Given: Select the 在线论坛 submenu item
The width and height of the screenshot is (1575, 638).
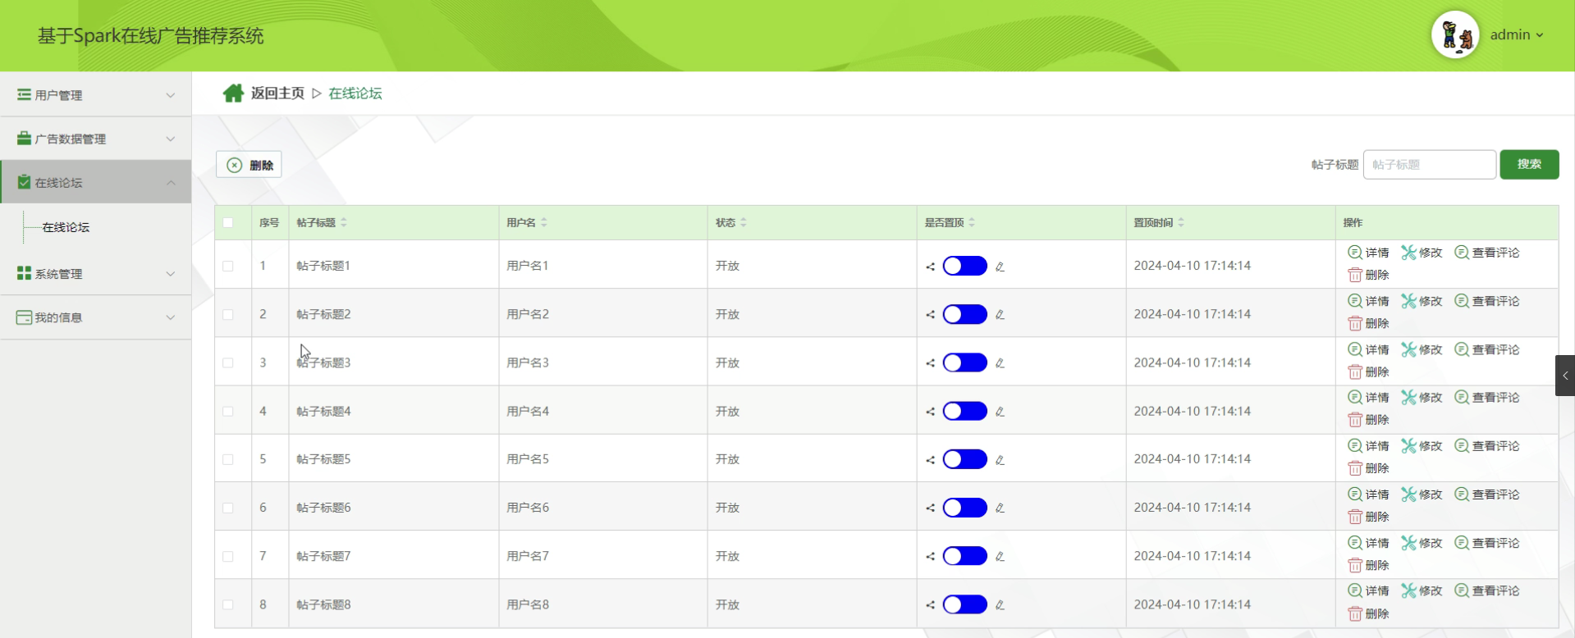Looking at the screenshot, I should click(66, 227).
